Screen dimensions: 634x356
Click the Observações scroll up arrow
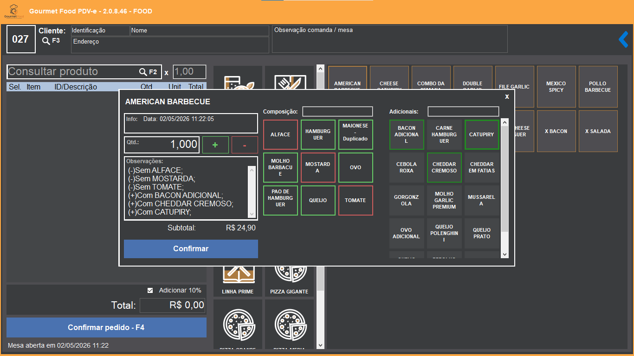coord(252,170)
